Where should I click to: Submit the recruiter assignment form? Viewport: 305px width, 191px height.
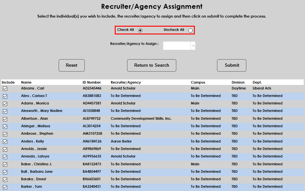tap(231, 65)
